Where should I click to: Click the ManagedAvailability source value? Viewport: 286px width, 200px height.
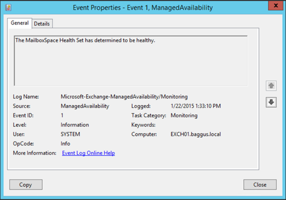coord(85,106)
